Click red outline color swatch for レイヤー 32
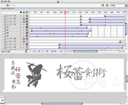Screen dimensions: 128x105 tap(27, 19)
